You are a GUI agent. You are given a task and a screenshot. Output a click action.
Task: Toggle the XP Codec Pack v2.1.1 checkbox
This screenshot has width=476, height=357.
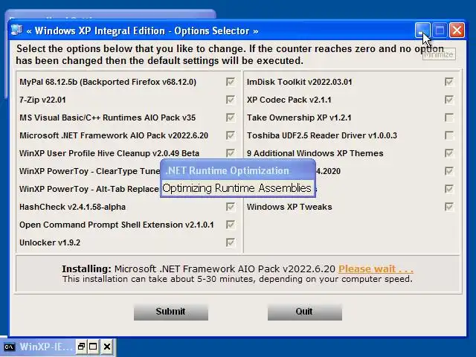tap(449, 100)
